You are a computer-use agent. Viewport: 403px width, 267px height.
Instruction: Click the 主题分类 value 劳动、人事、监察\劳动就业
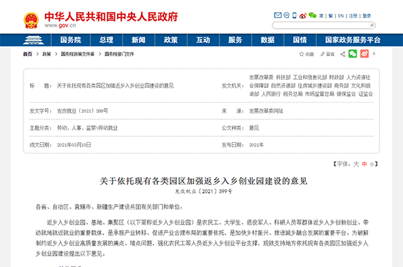(87, 128)
